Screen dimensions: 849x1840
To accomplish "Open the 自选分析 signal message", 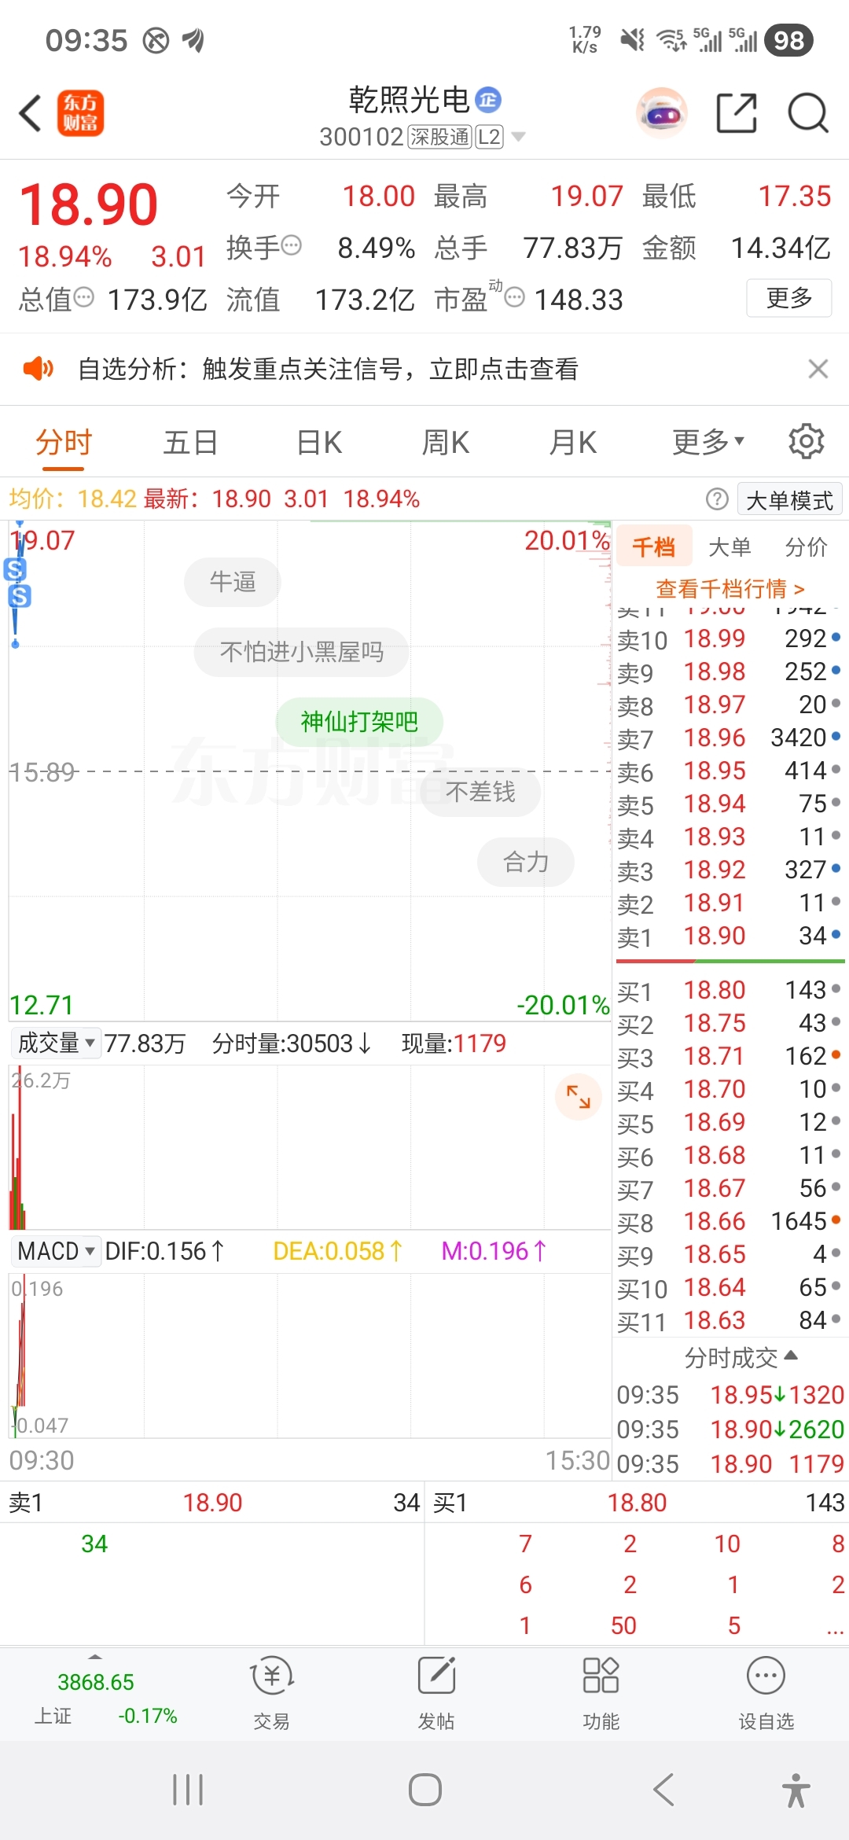I will coord(329,369).
